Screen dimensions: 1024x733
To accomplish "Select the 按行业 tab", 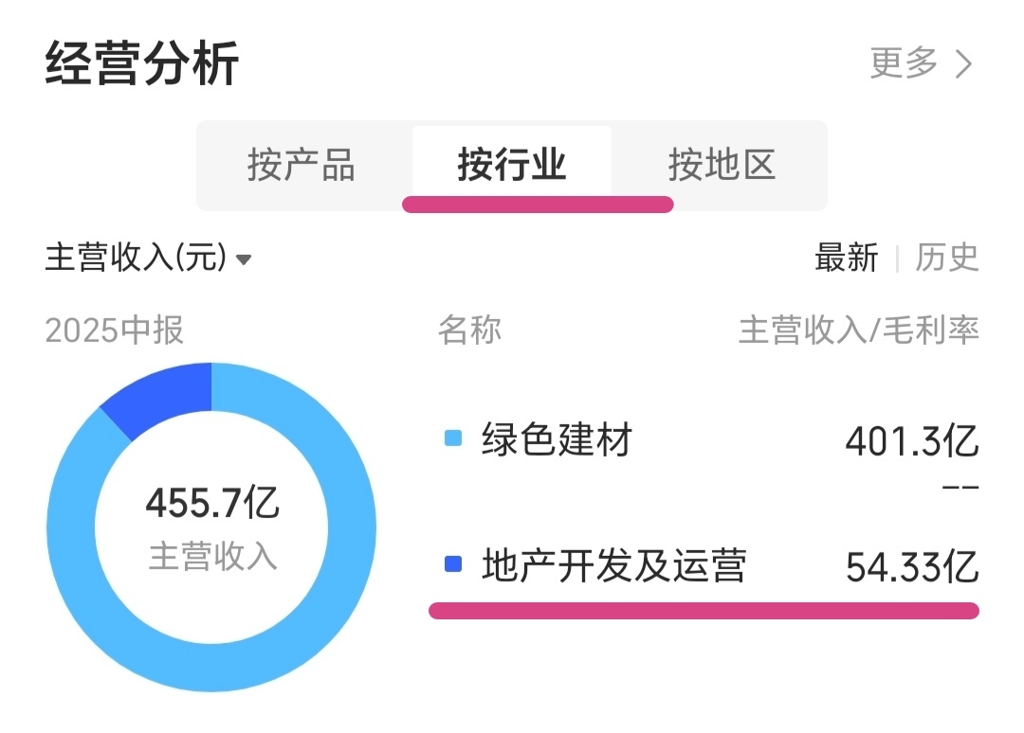I will pyautogui.click(x=512, y=165).
